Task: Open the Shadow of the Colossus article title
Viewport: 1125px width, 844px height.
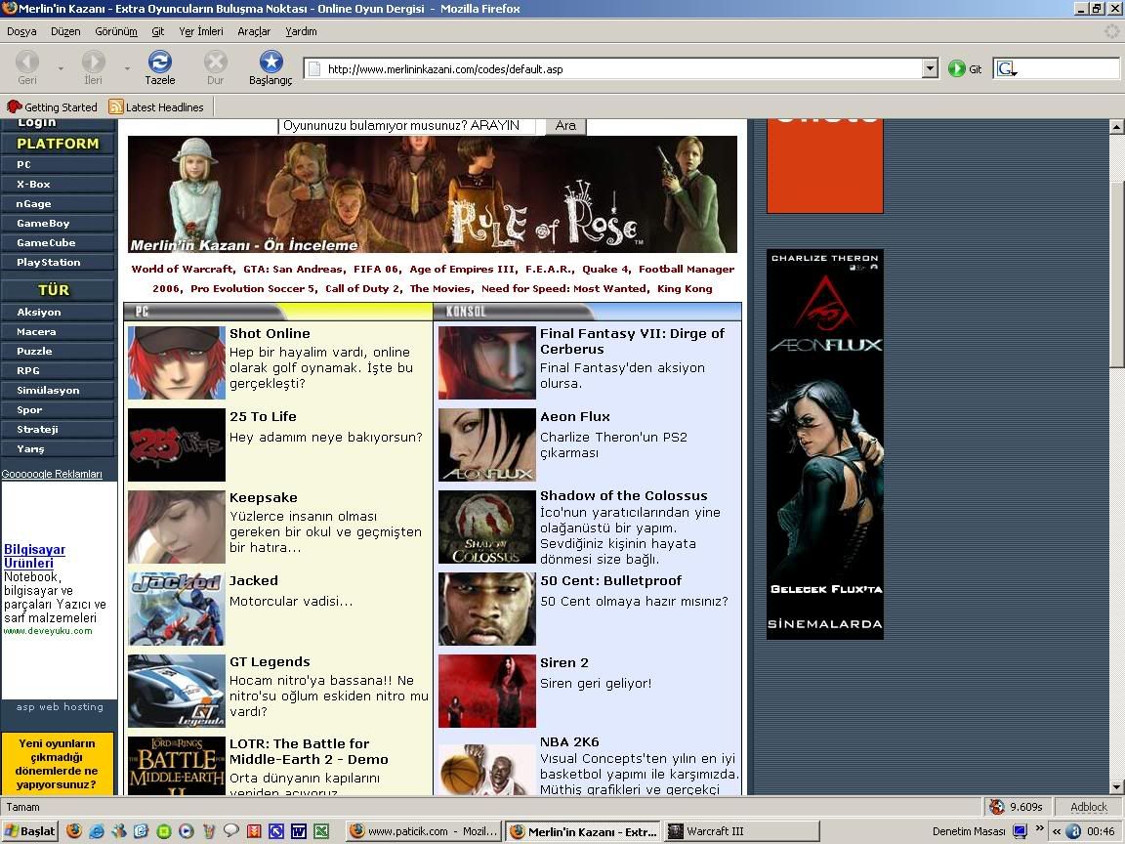Action: pos(623,496)
